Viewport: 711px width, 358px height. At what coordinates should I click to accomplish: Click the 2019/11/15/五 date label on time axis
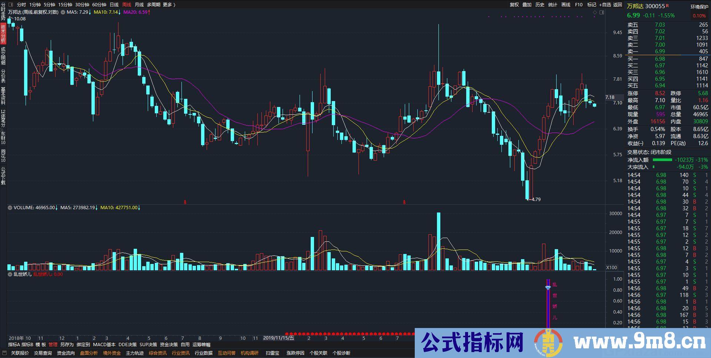278,338
